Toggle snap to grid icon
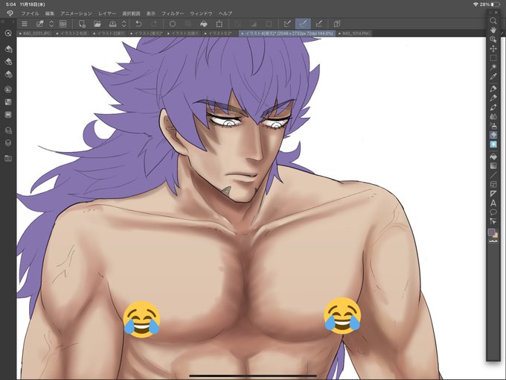Viewport: 506px width, 380px height. 318,24
